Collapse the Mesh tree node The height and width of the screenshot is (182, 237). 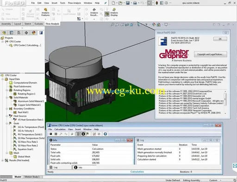(7, 153)
